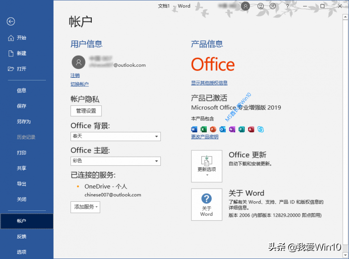
Task: Click the 切换帐户 link
Action: (x=80, y=84)
